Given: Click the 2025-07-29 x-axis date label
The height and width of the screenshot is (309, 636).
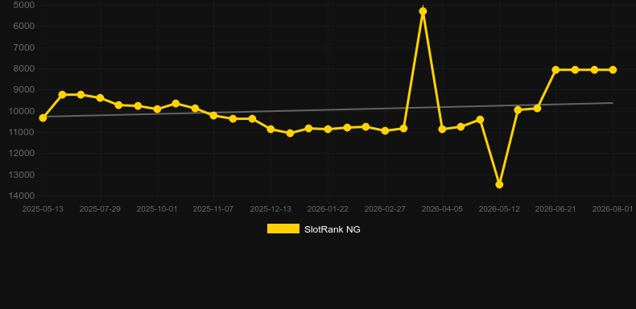Looking at the screenshot, I should [x=100, y=209].
